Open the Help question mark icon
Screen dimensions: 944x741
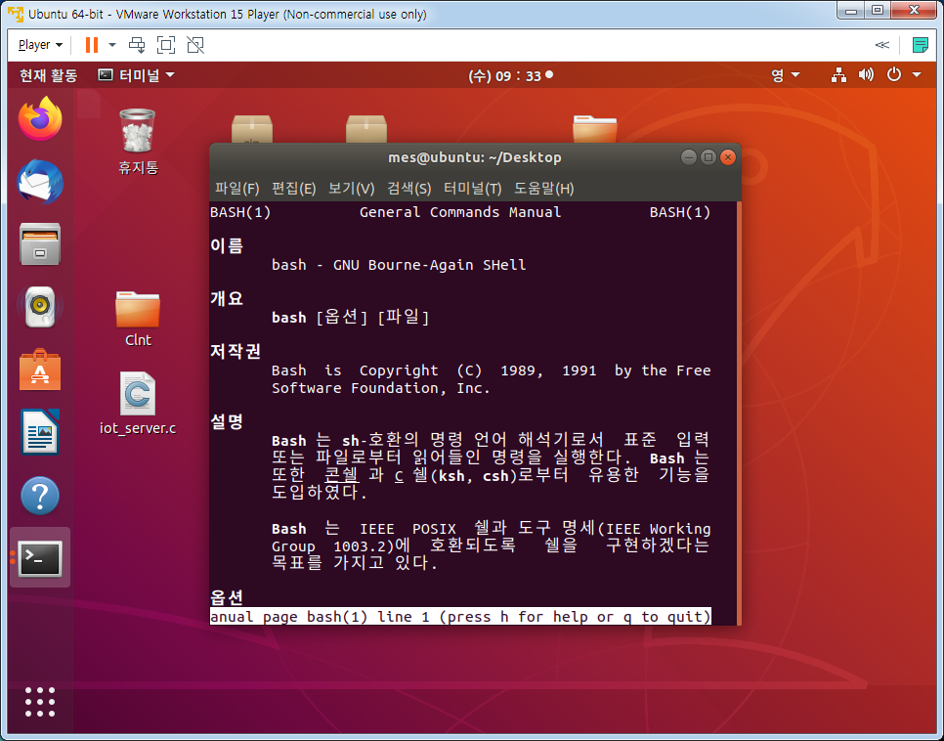[x=40, y=496]
